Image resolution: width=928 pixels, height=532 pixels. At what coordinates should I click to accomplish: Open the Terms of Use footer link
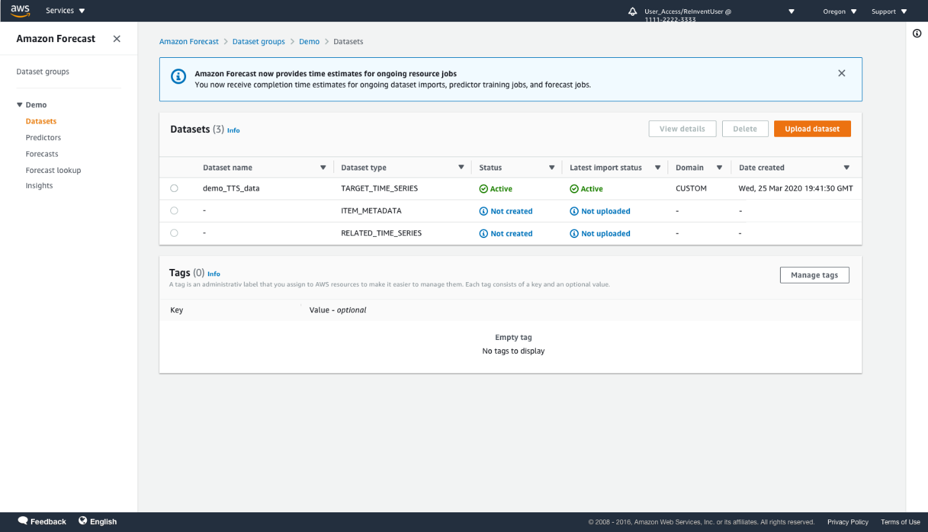(x=900, y=522)
